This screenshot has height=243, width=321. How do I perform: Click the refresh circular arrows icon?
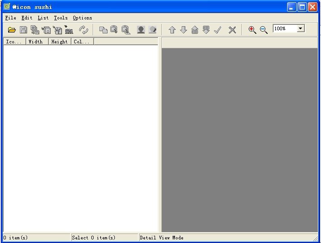coord(84,30)
